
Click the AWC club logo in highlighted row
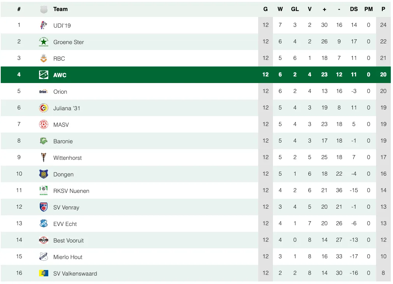coord(43,75)
